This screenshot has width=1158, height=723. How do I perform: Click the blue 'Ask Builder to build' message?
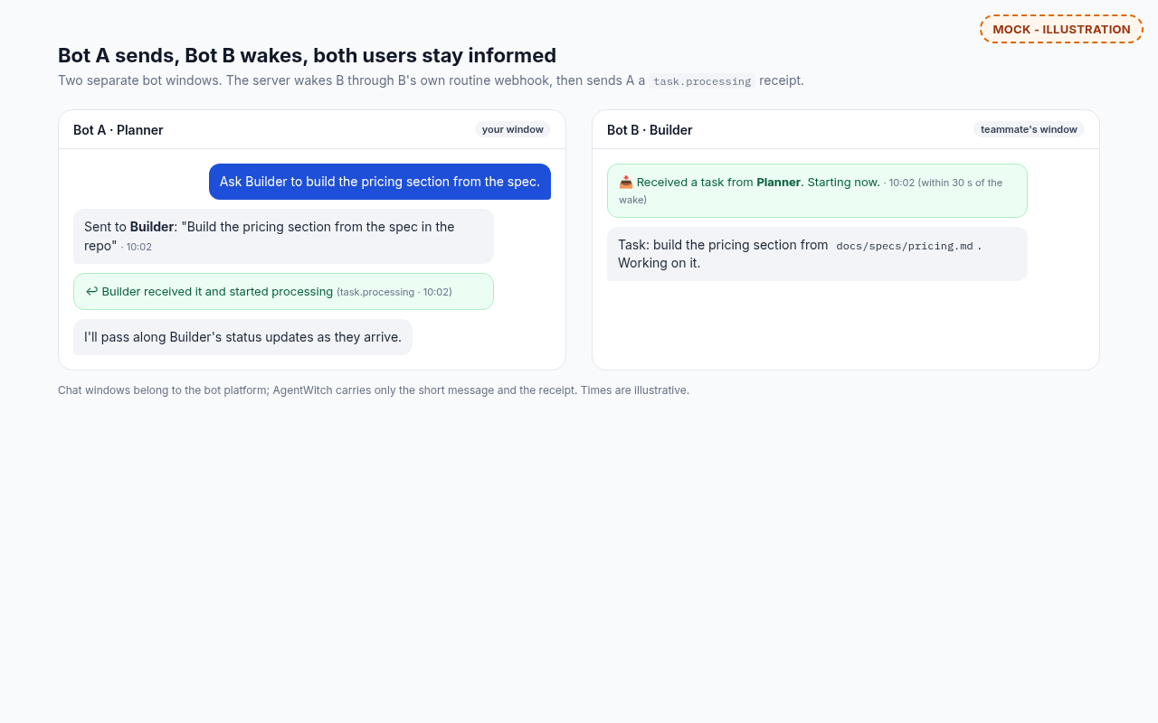click(x=380, y=182)
